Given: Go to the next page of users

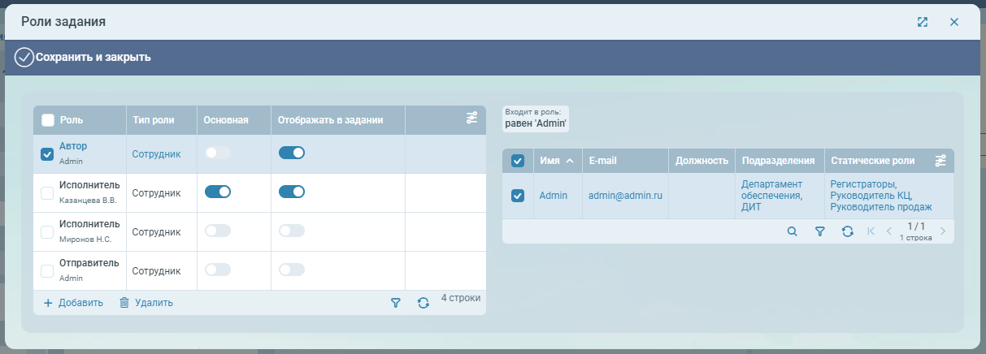Looking at the screenshot, I should tap(943, 231).
